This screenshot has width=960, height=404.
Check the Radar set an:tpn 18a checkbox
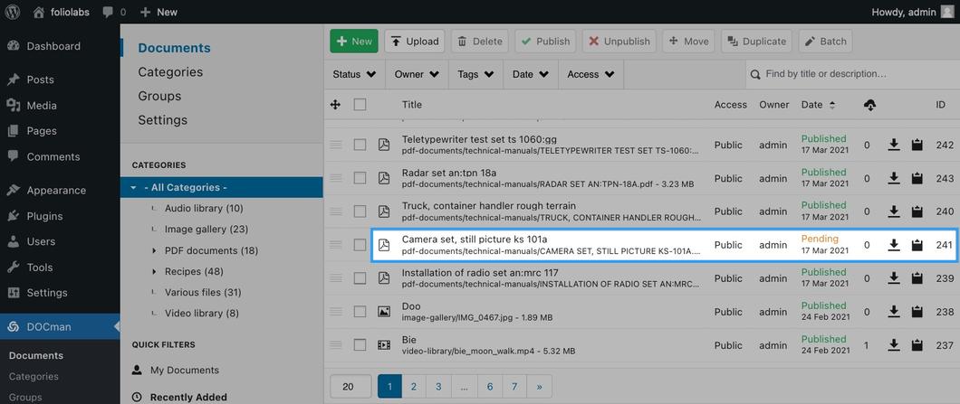[x=360, y=178]
